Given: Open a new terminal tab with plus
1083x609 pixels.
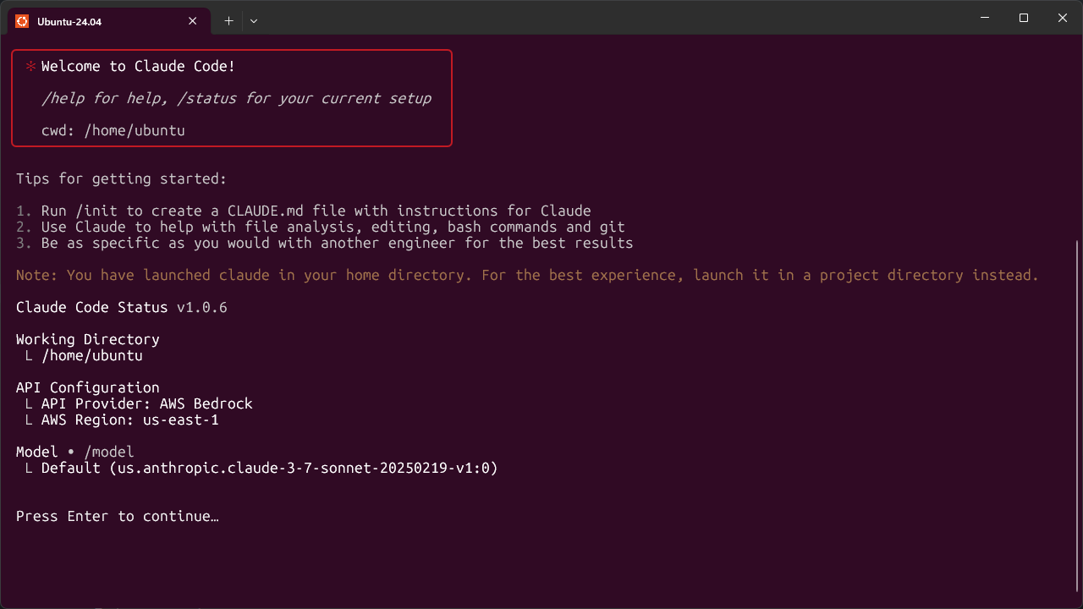Looking at the screenshot, I should (x=228, y=21).
